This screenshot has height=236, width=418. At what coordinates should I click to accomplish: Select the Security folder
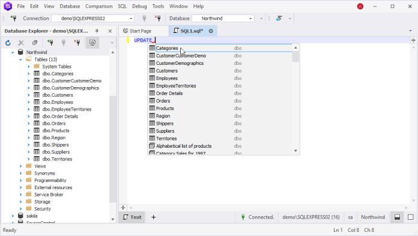click(43, 209)
